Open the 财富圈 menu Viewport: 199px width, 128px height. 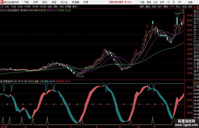(76, 2)
